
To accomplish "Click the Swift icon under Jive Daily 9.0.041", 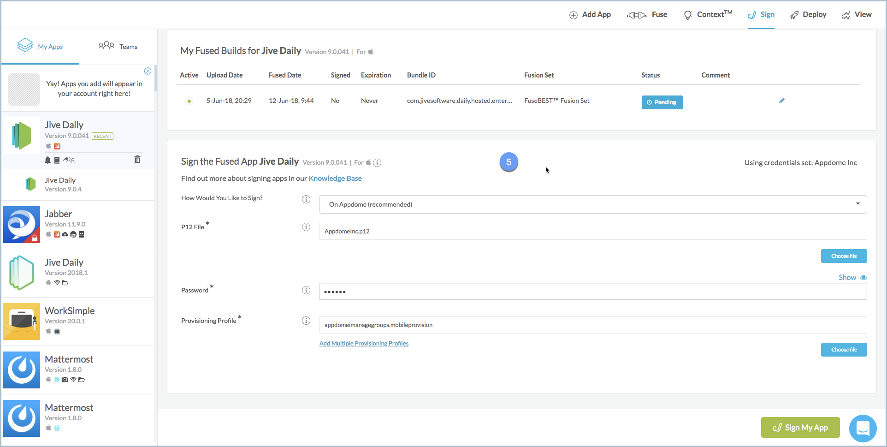I will pyautogui.click(x=57, y=146).
